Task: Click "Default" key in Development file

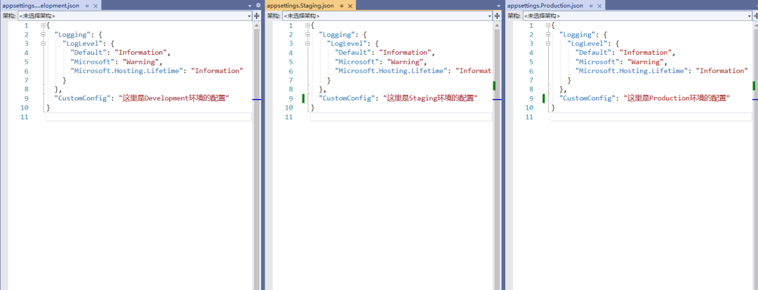Action: [x=88, y=53]
